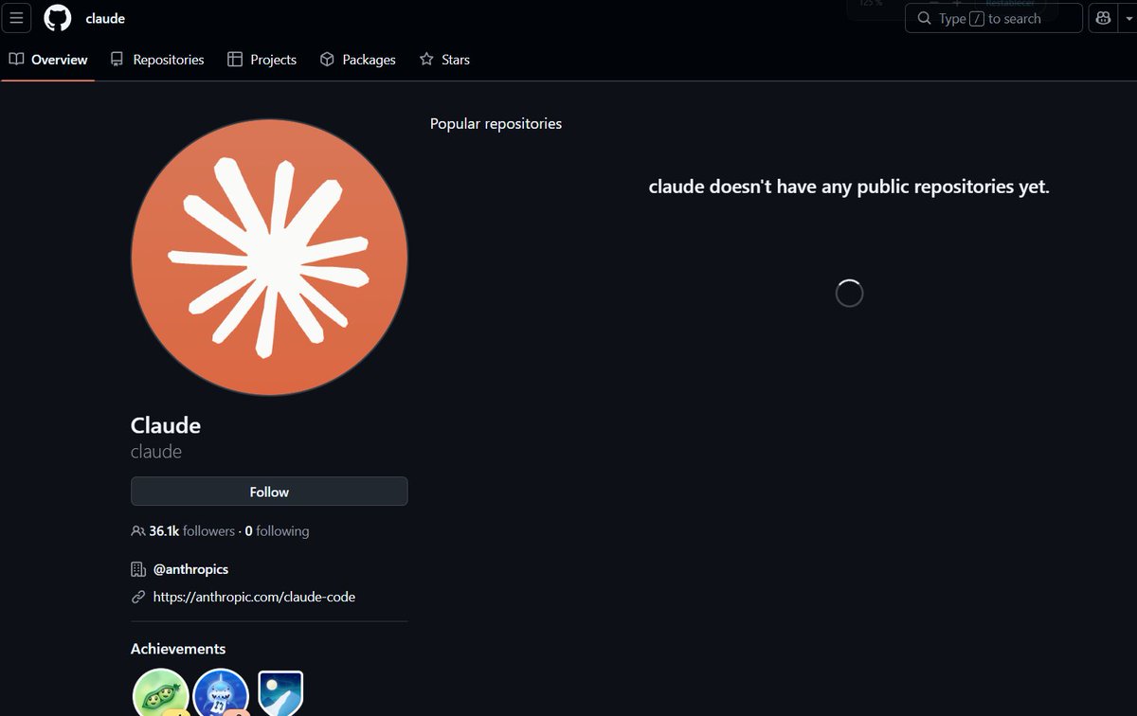The height and width of the screenshot is (716, 1137).
Task: Expand the dropdown arrow beside Copilot
Action: (1128, 18)
